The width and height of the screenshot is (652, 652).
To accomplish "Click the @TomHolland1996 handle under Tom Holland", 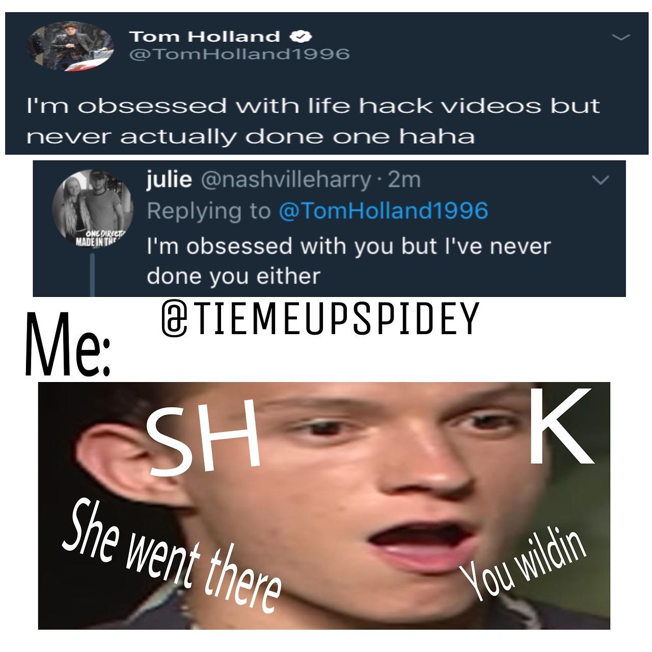I will pos(239,53).
